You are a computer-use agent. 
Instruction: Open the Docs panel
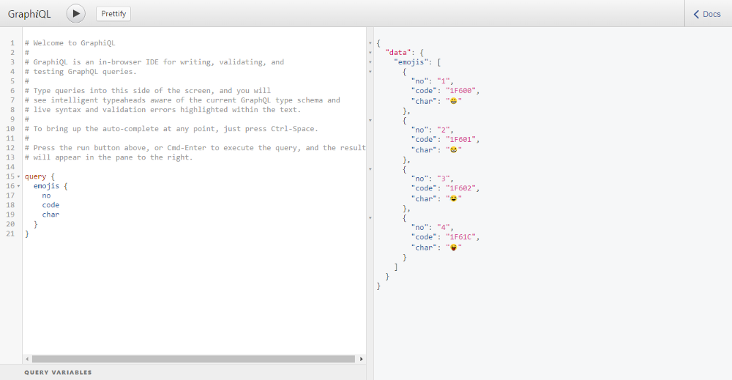(x=707, y=14)
